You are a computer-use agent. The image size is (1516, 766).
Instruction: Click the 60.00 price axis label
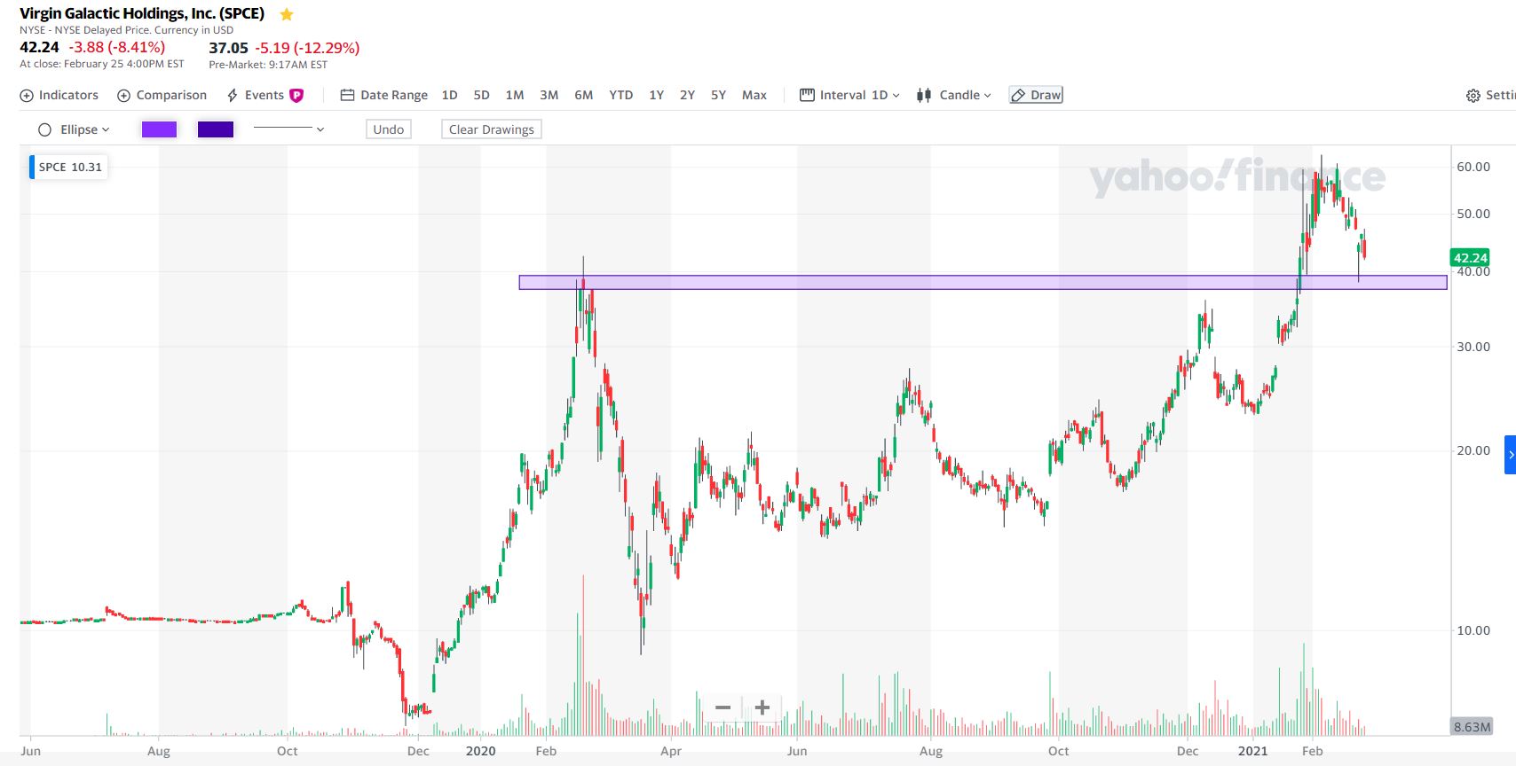click(1473, 167)
